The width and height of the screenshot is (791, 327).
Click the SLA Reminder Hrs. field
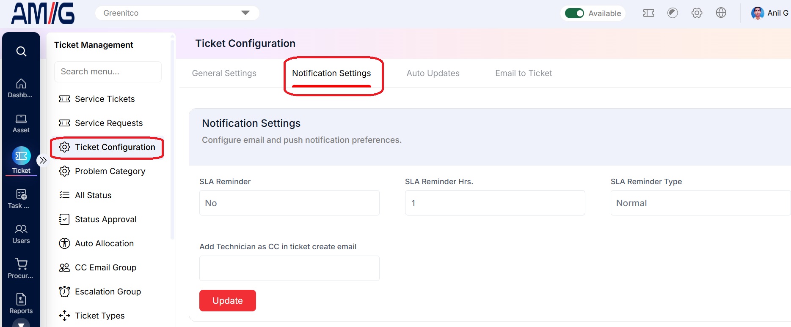click(495, 203)
